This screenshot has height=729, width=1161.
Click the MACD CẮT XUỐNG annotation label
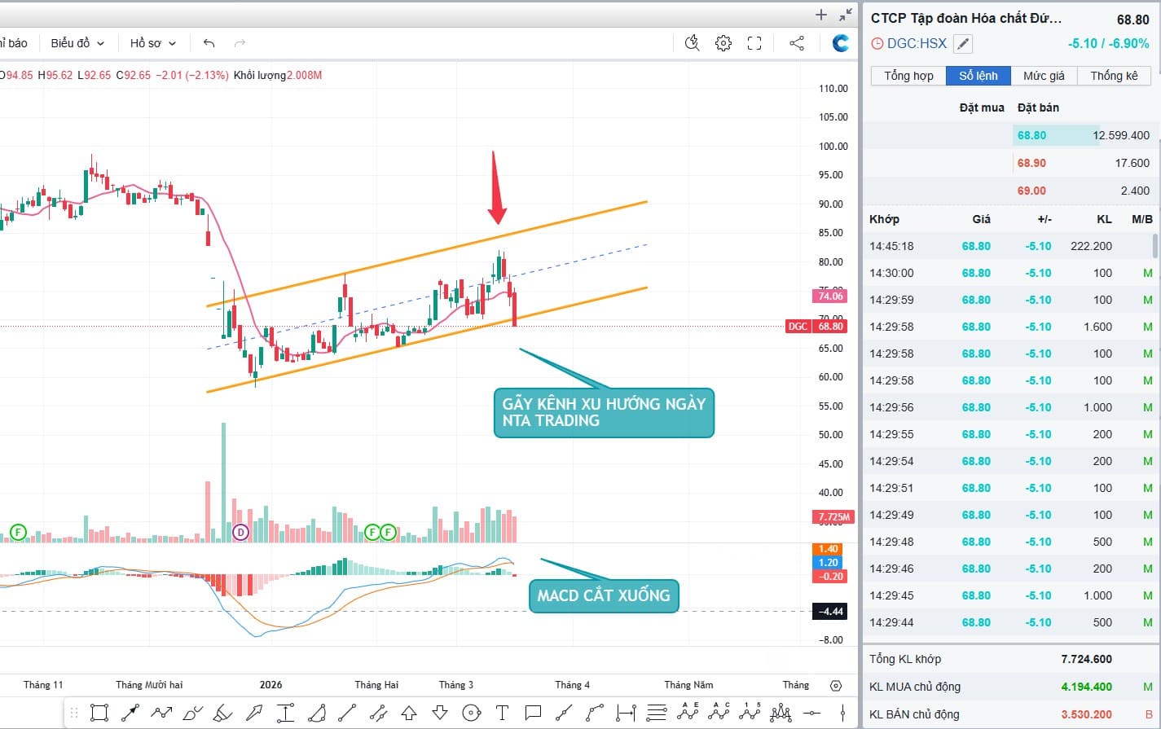(x=604, y=595)
